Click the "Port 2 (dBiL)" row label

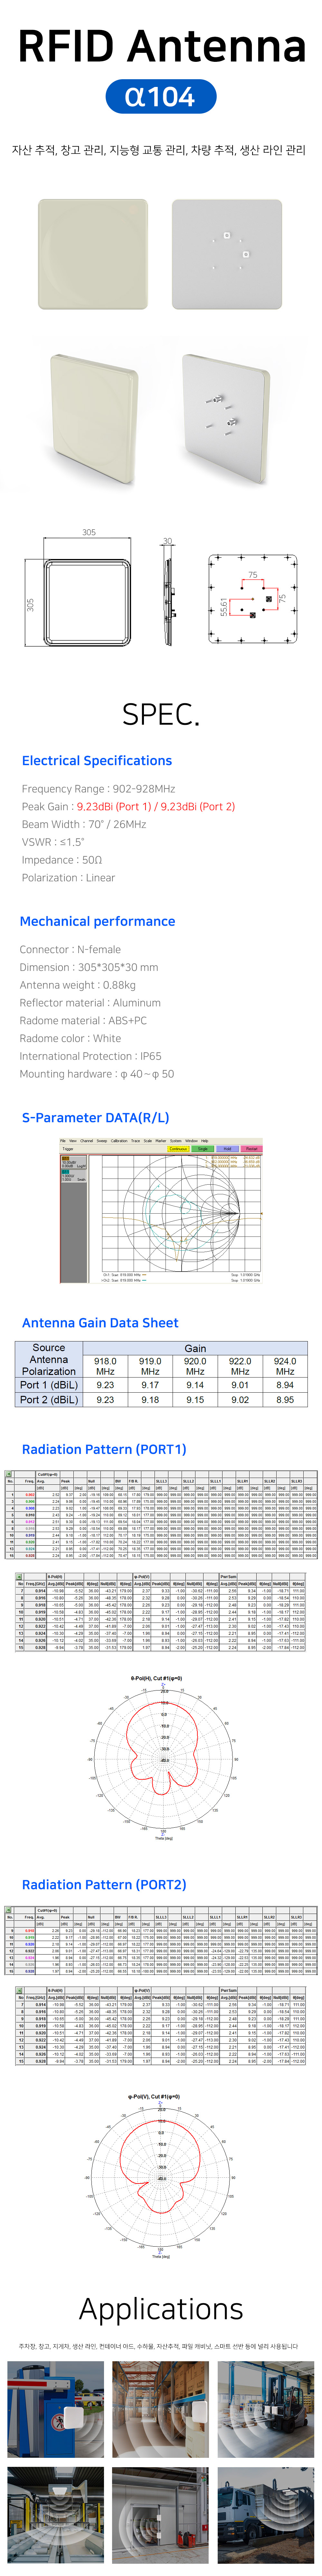[49, 1400]
